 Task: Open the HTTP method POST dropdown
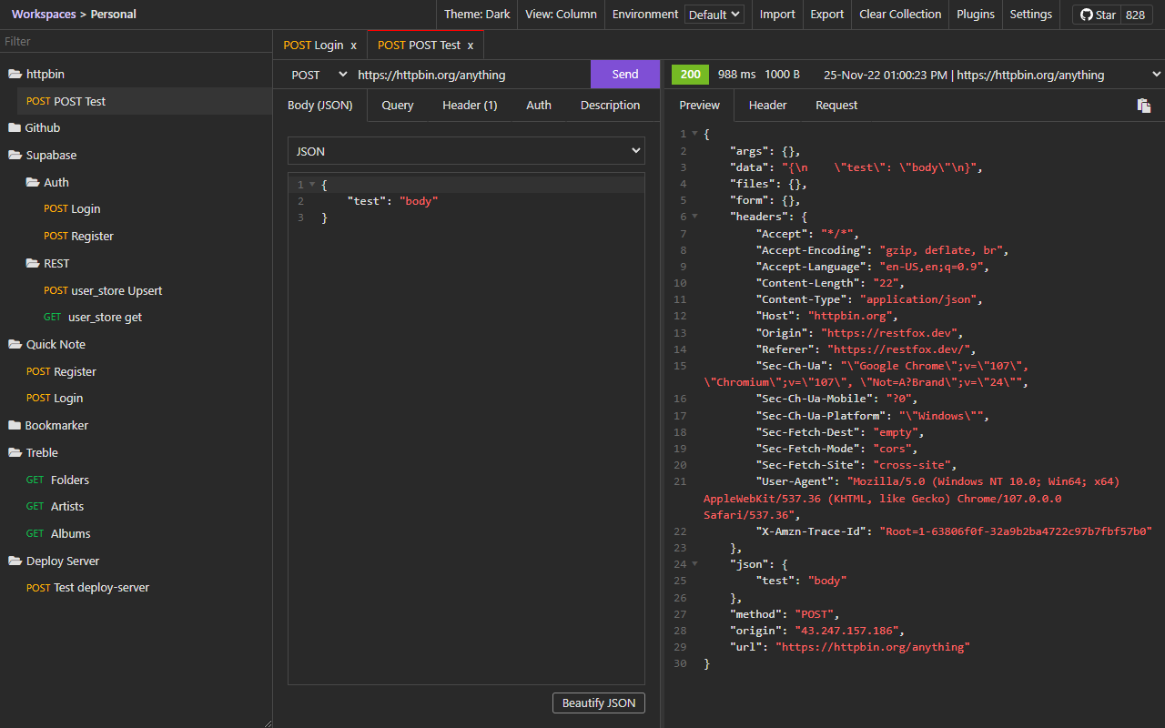[x=319, y=75]
